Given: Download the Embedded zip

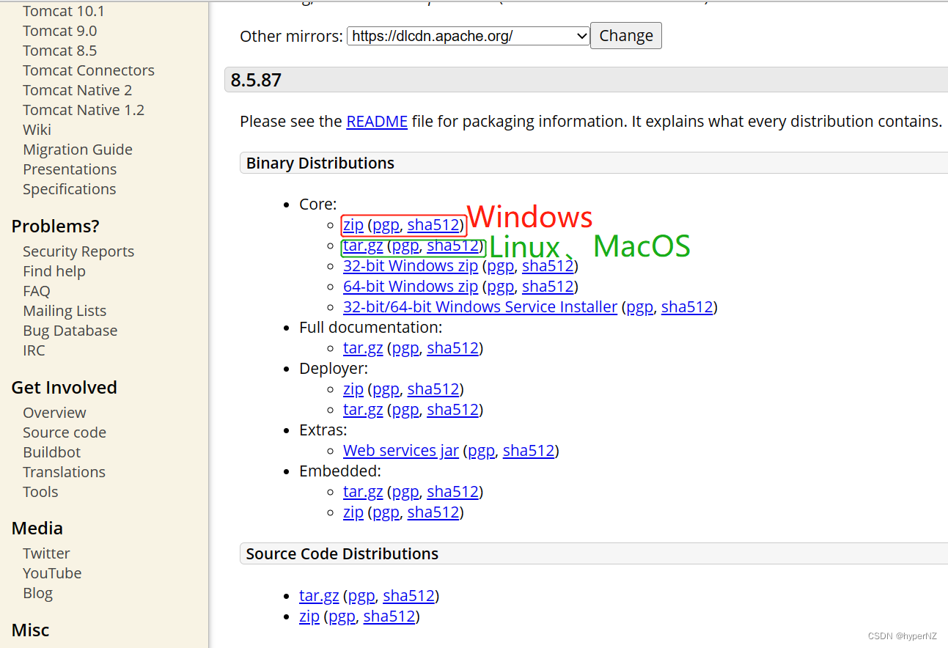Looking at the screenshot, I should click(x=353, y=512).
